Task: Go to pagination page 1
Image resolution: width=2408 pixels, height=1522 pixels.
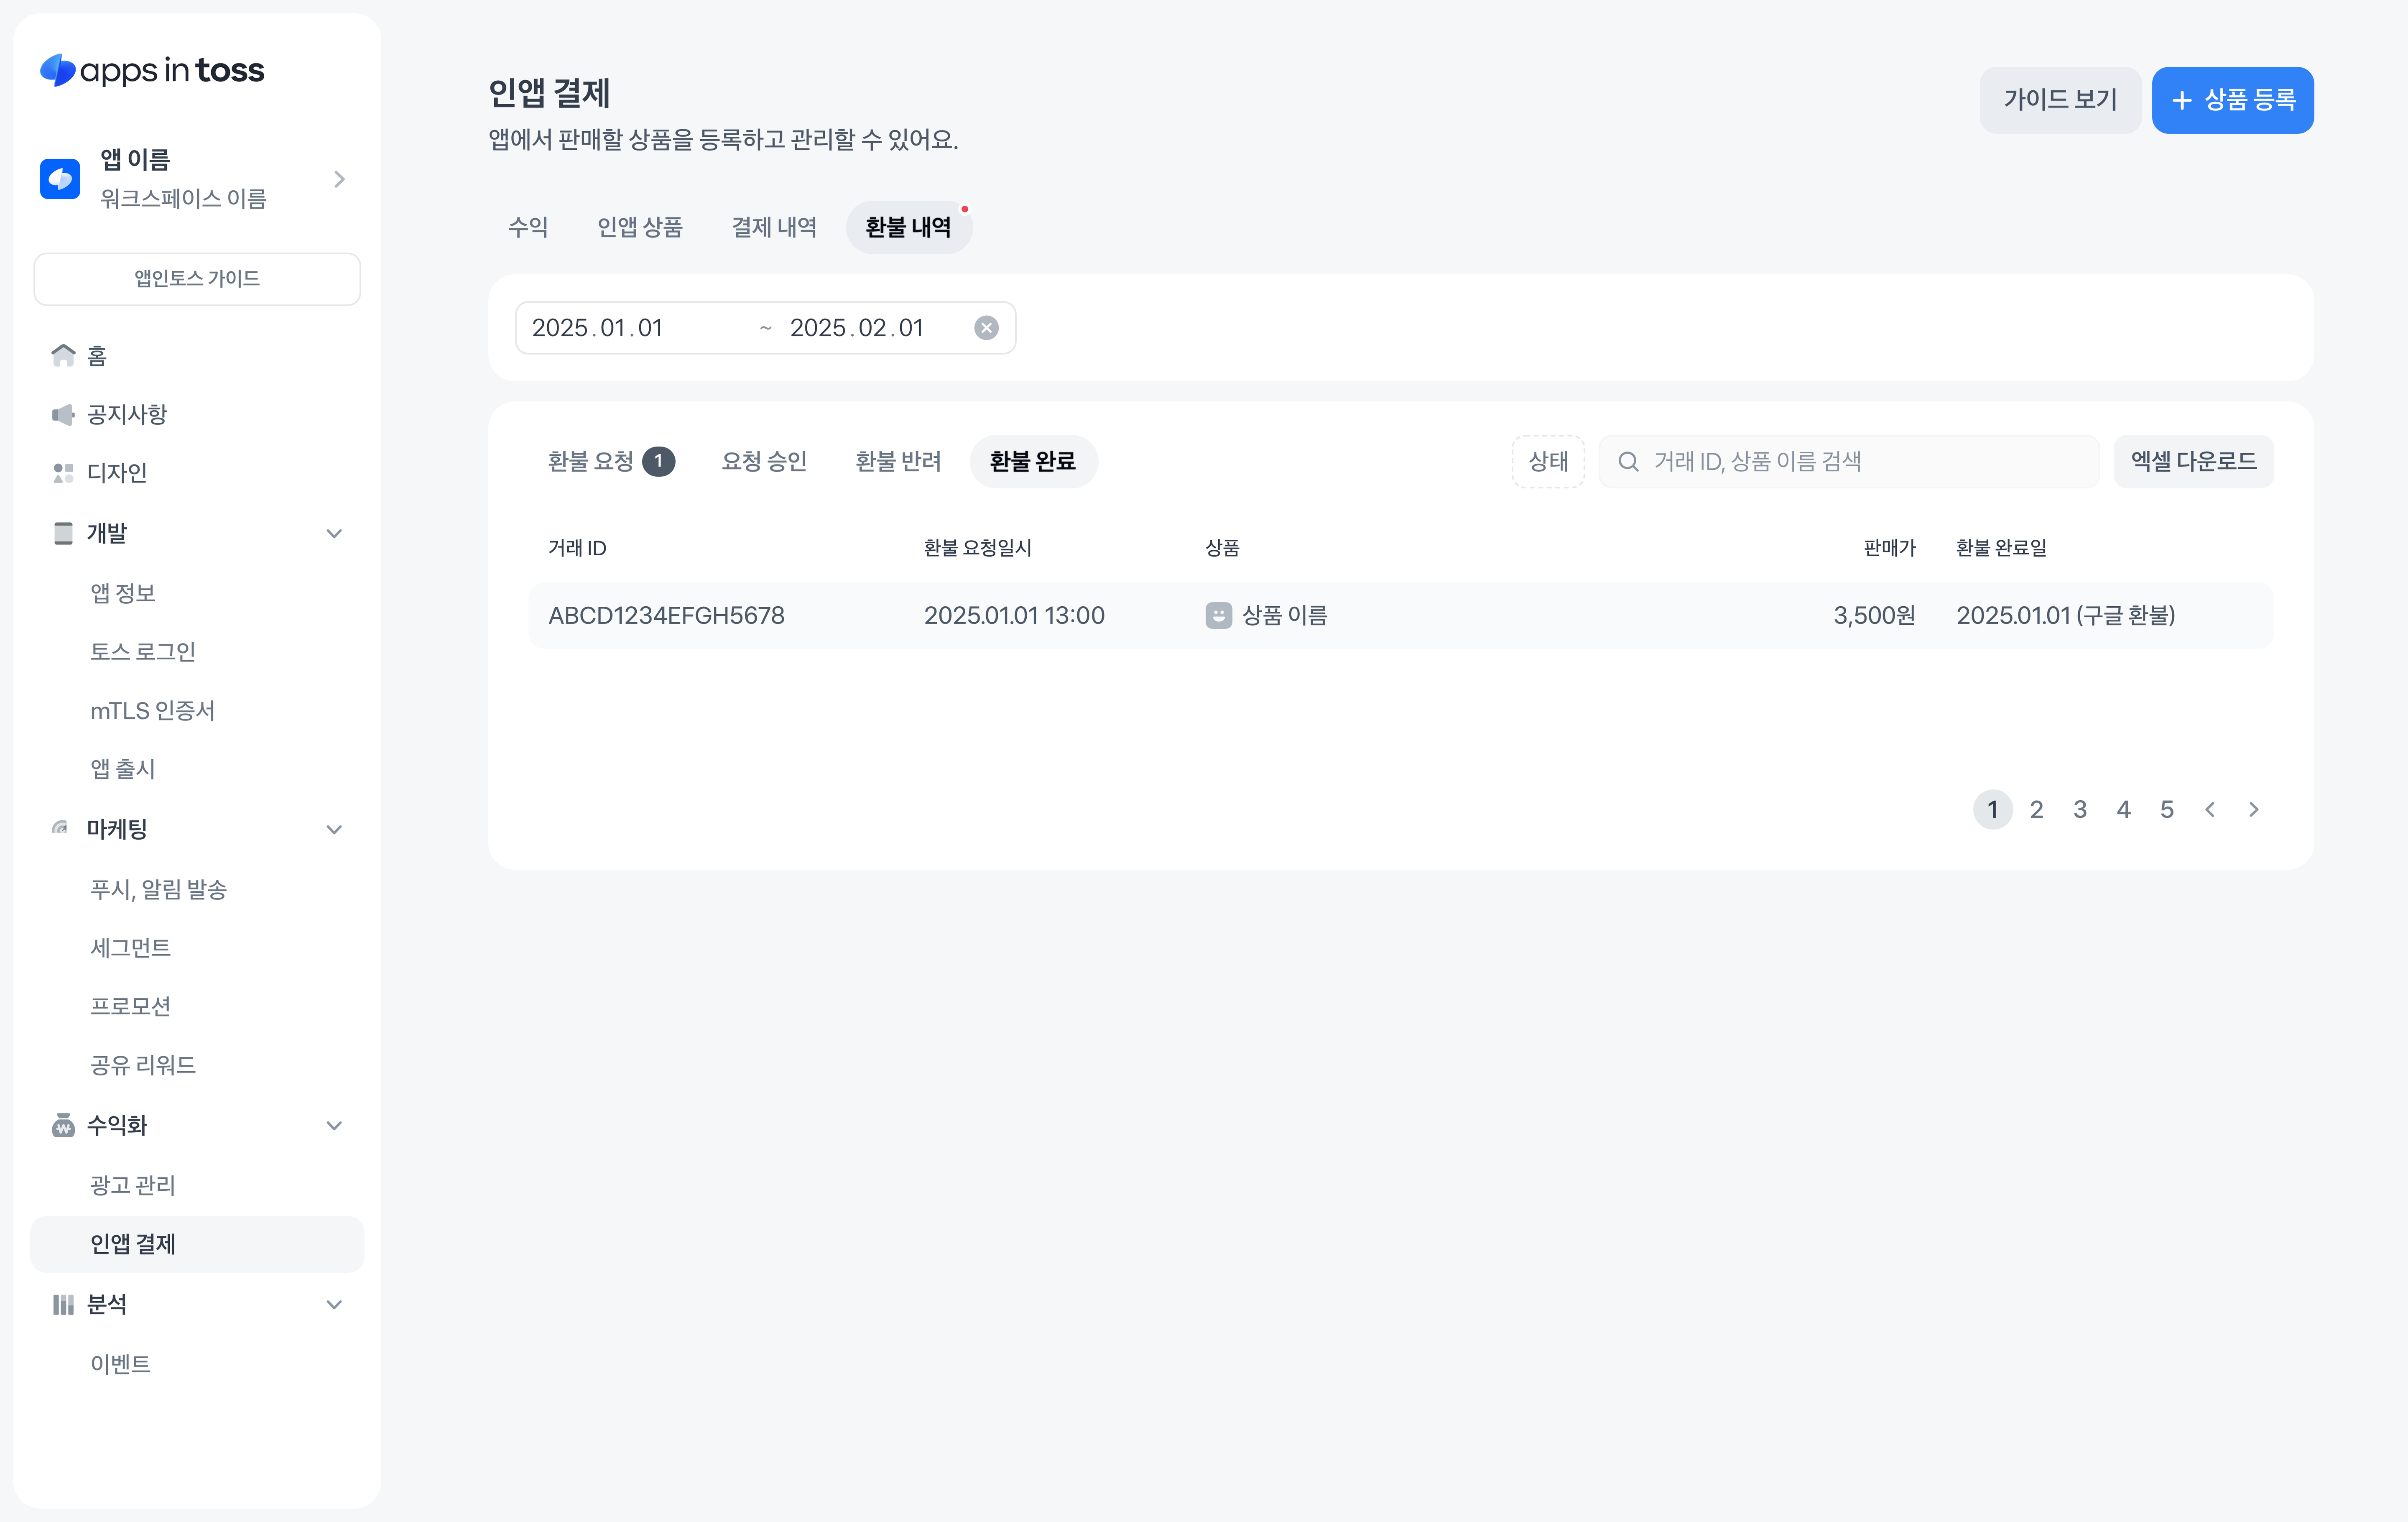Action: coord(1992,809)
